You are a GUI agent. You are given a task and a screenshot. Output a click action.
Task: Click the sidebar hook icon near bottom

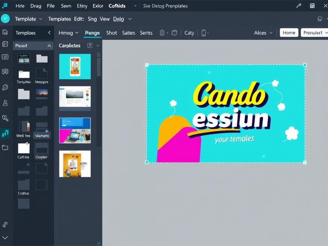[x=5, y=225]
